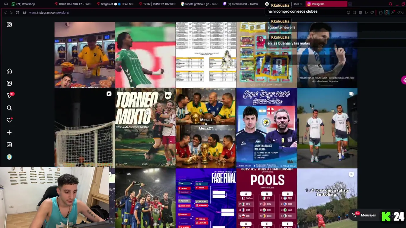Switch to Stages of REAL SO tab

[x=115, y=4]
